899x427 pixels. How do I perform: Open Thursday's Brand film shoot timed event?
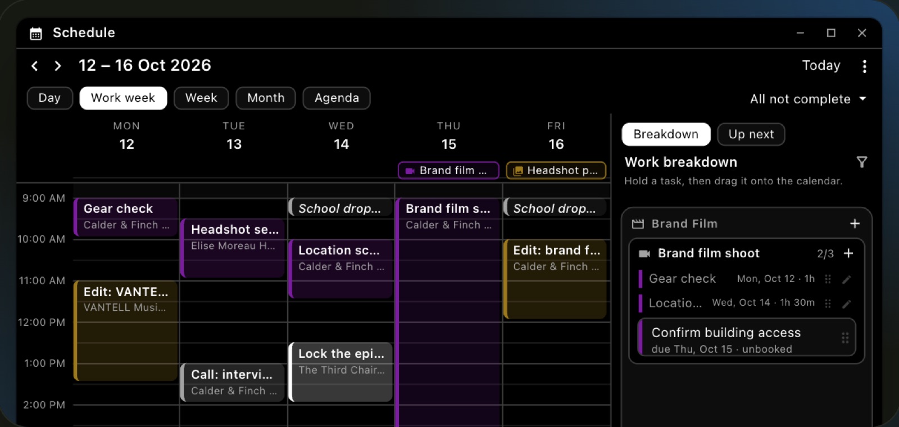pos(448,312)
